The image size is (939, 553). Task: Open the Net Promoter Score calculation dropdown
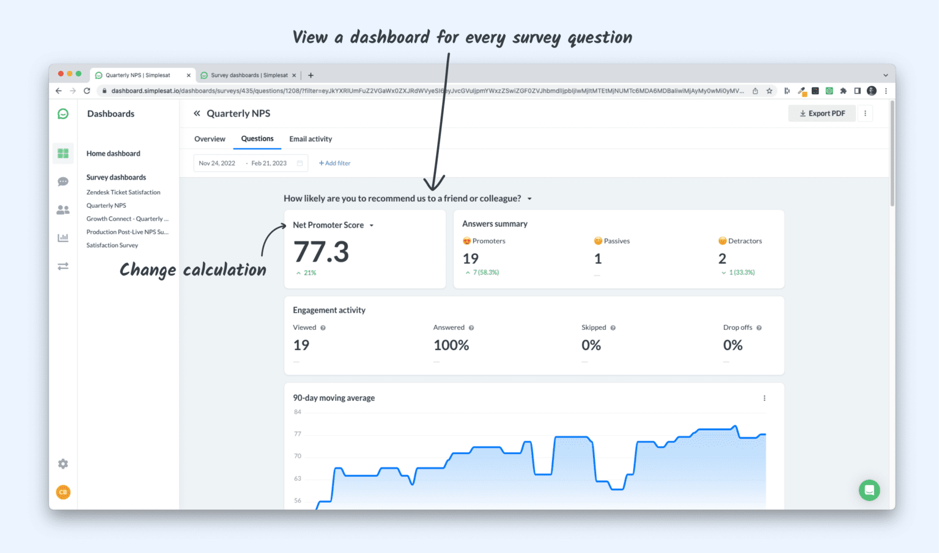tap(371, 225)
